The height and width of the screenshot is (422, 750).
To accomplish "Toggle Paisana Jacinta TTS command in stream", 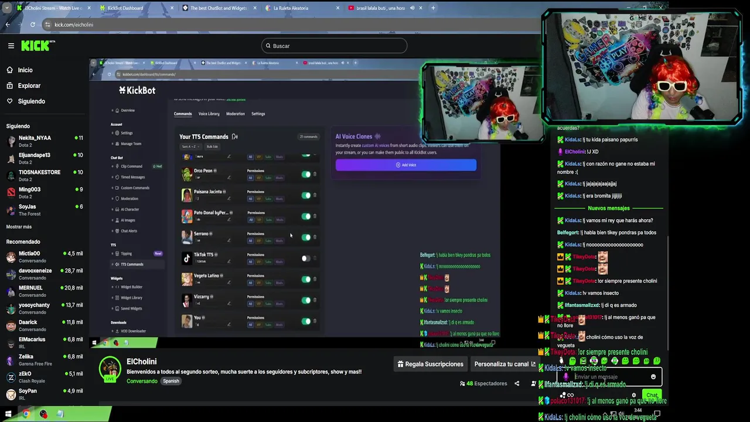I will (306, 195).
